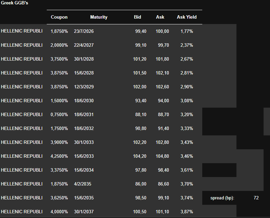Viewport: 270px width, 218px height.
Task: Click coupon value 0,7500%
Action: tap(59, 114)
